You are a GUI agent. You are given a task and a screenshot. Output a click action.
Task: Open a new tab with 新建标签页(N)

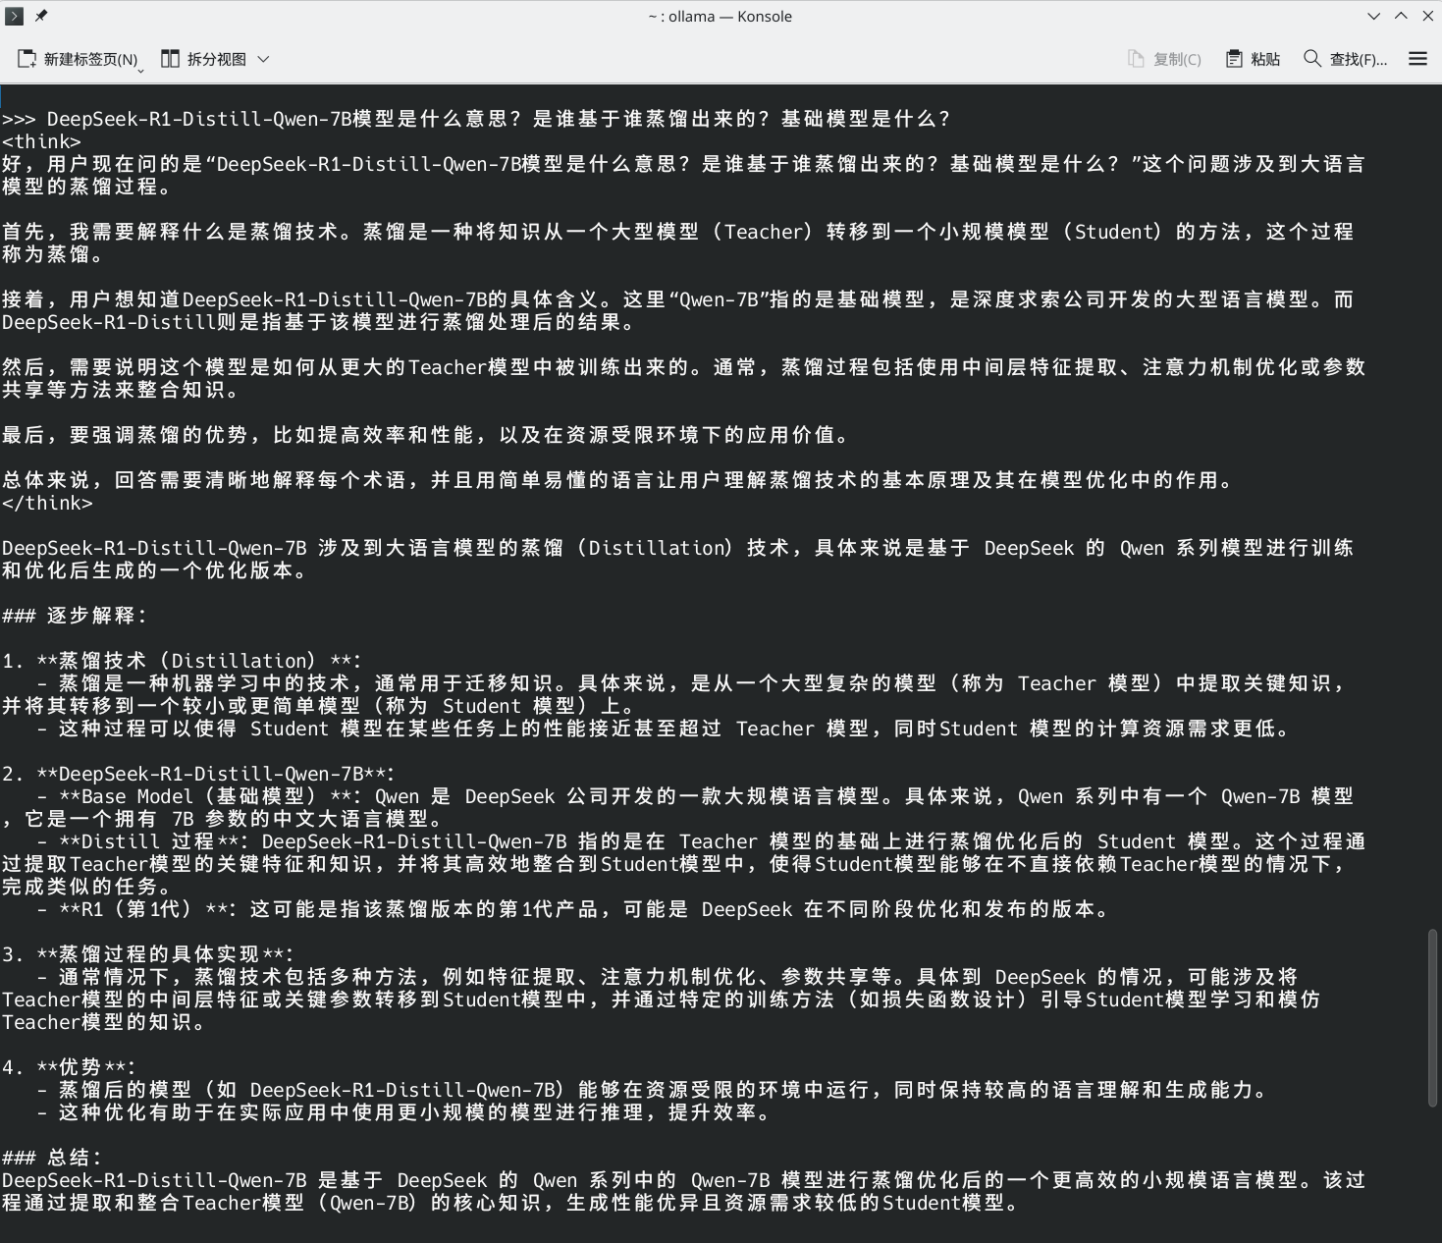[78, 59]
